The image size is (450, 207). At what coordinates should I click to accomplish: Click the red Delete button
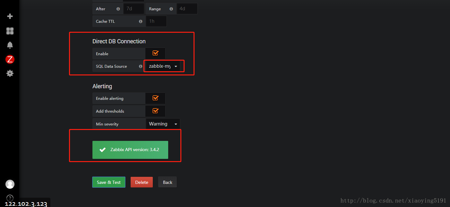(x=142, y=182)
